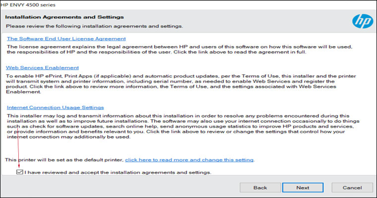
Task: Open Internet Connection Usage Settings link
Action: [55, 107]
